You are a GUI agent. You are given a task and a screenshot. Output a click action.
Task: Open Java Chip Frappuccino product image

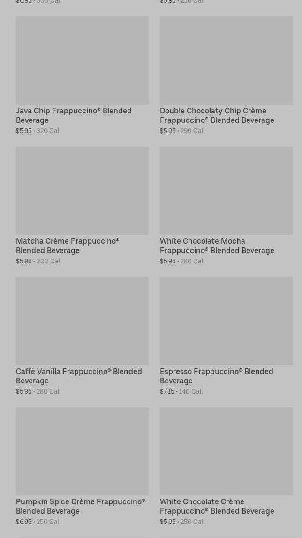click(x=82, y=60)
